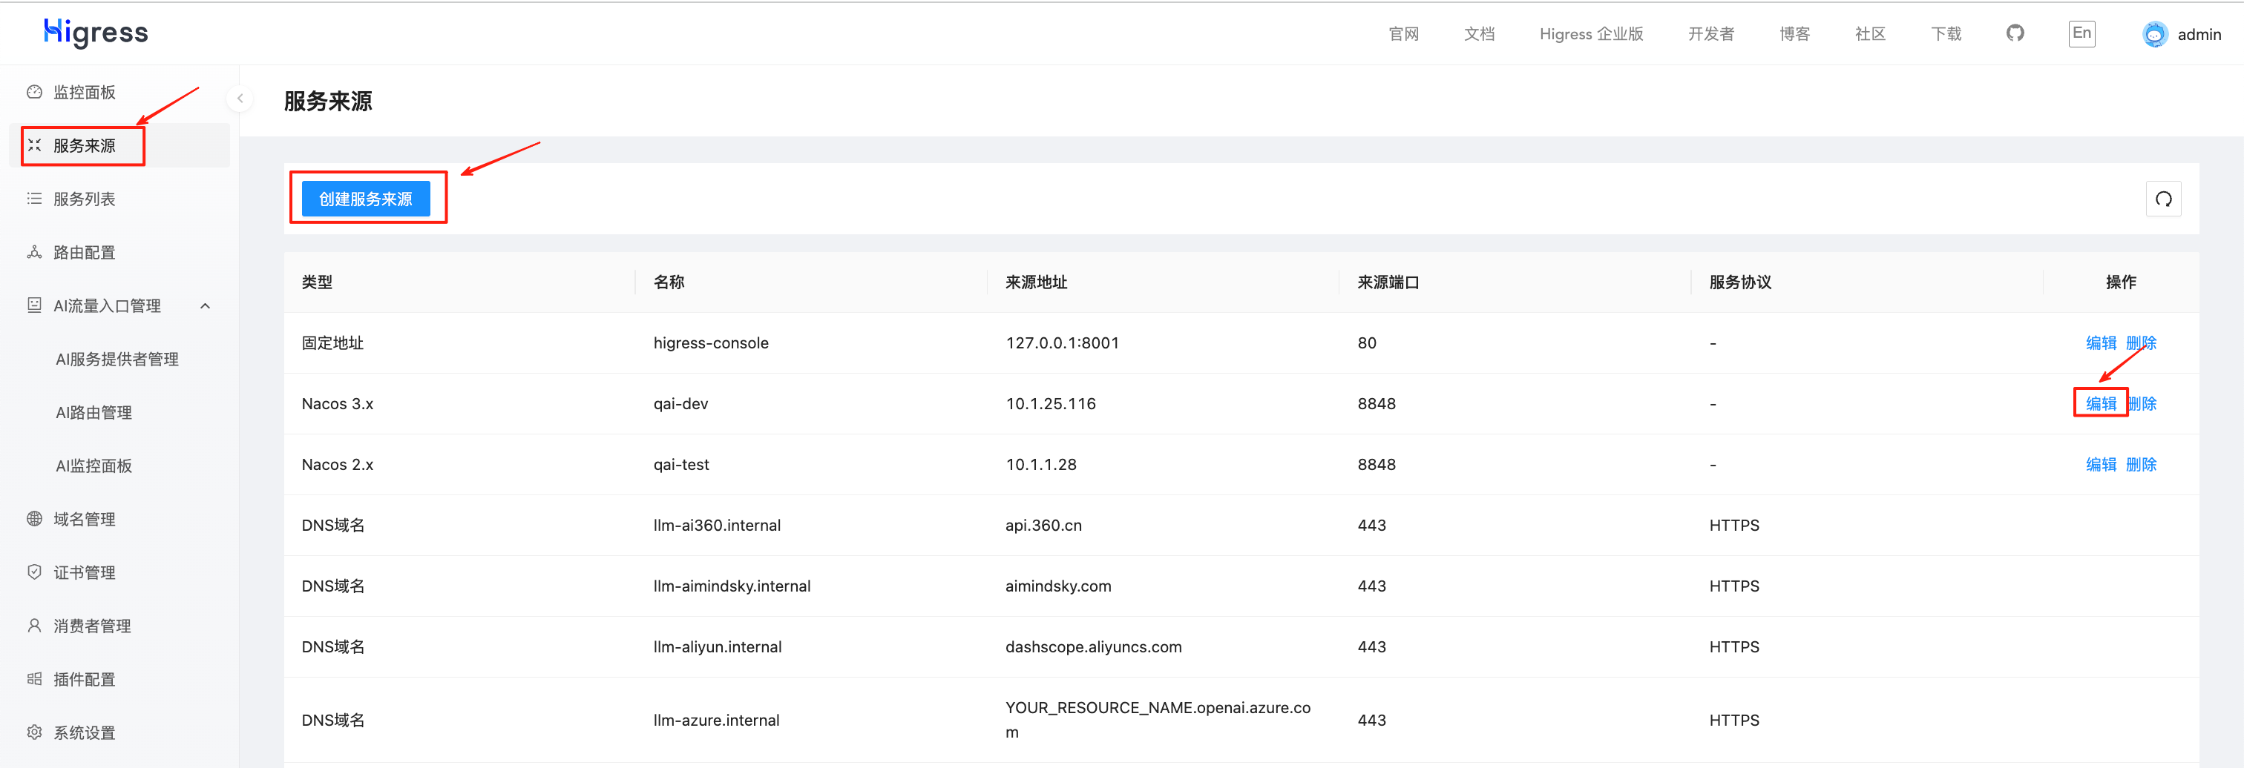The height and width of the screenshot is (768, 2244).
Task: Click the 服务来源 sidebar icon
Action: 34,145
